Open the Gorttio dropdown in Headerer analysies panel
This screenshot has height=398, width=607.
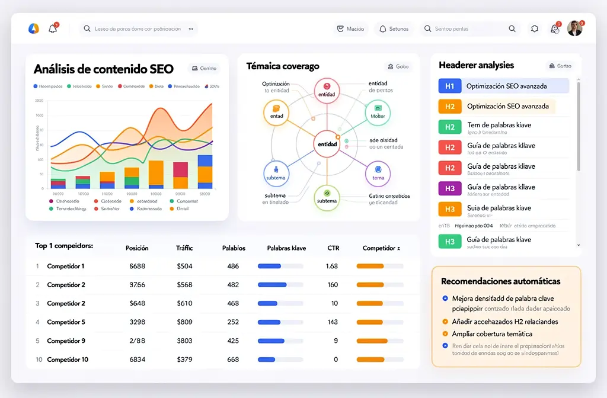click(560, 66)
